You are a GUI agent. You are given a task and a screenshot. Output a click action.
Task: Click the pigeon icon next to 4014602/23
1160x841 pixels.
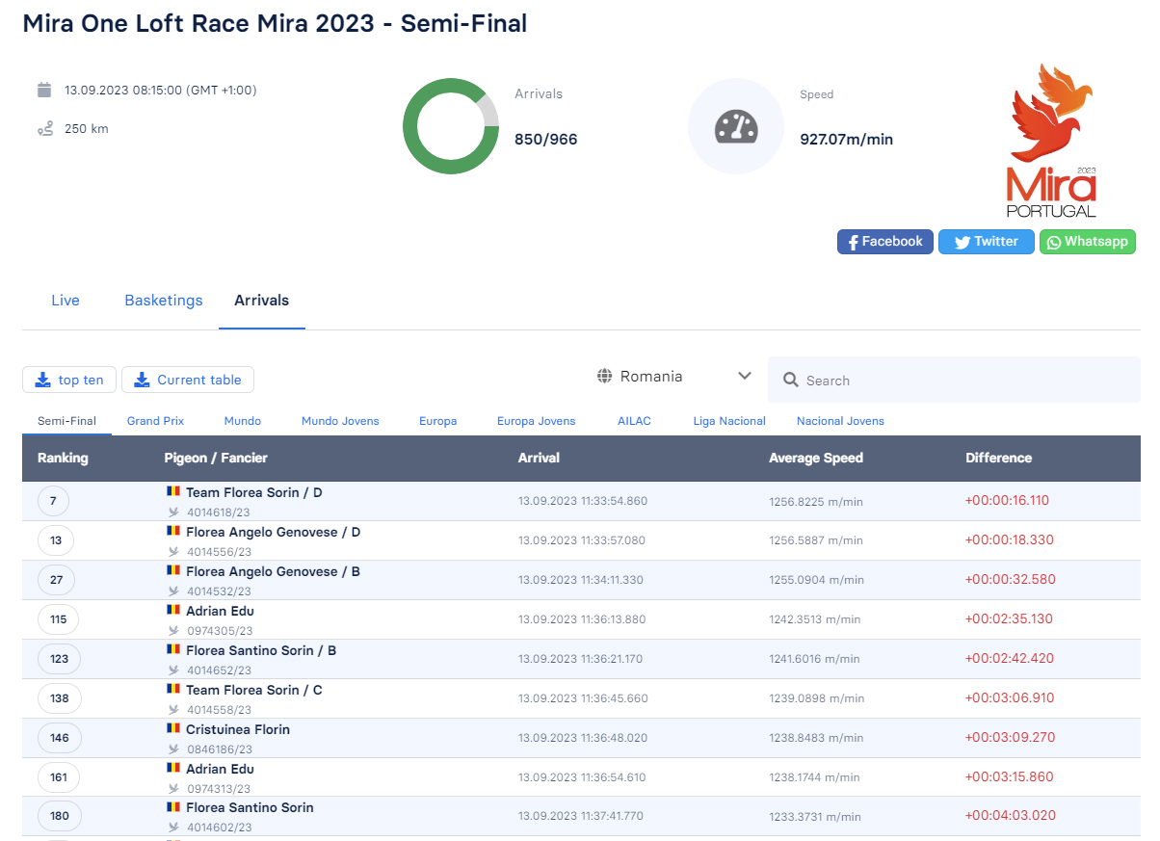173,828
